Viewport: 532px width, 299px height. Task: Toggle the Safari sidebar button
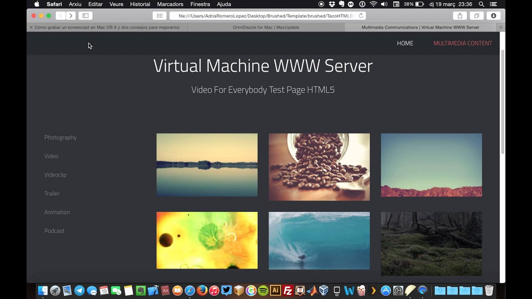point(86,16)
